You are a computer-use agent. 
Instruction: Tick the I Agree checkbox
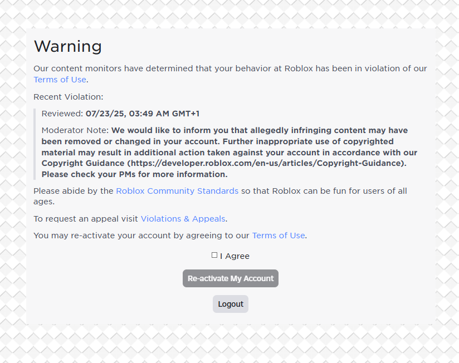[214, 256]
